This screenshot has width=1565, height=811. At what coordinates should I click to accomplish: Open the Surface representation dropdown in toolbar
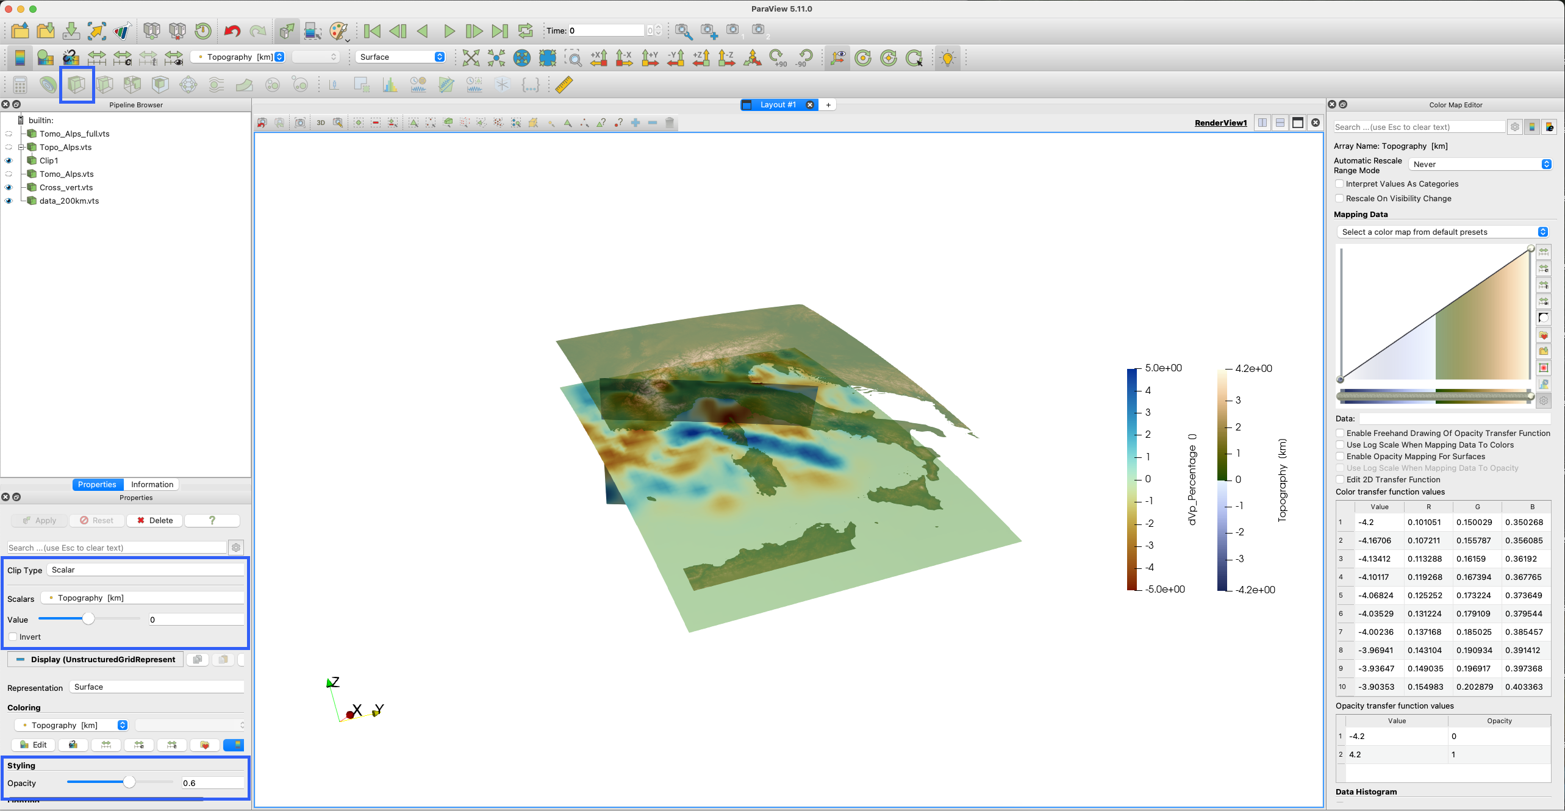click(401, 57)
